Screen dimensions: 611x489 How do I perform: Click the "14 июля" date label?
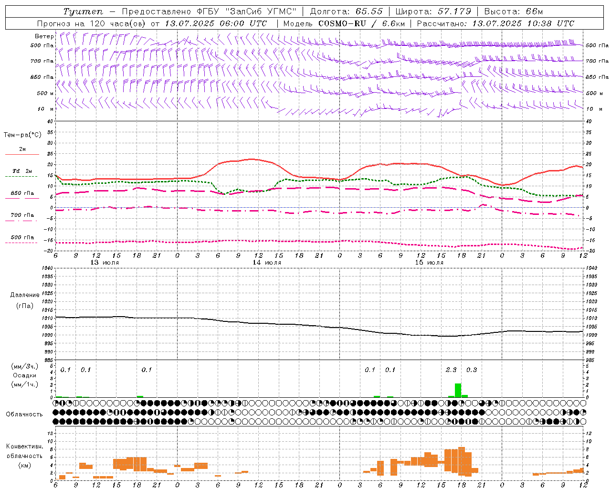267,263
